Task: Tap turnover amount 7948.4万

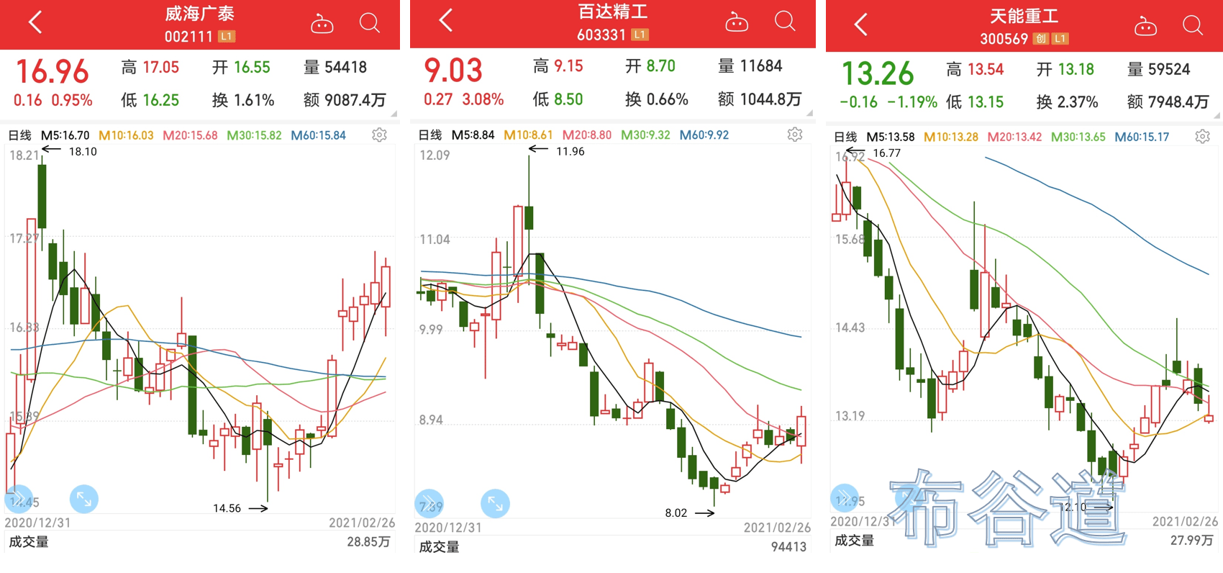Action: [1178, 102]
